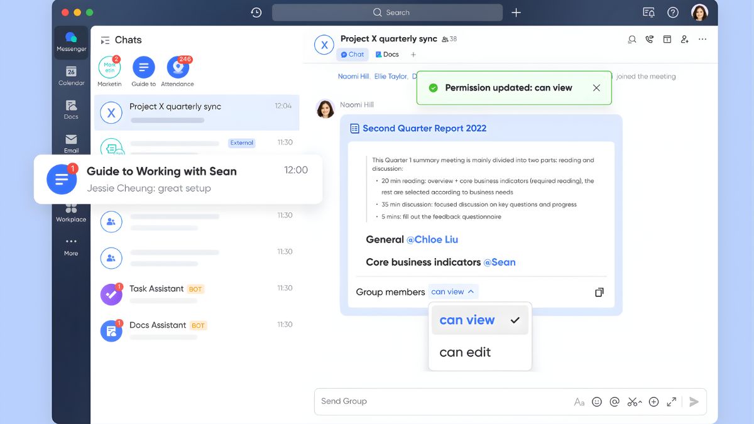Image resolution: width=754 pixels, height=424 pixels.
Task: Expand the message input to full size
Action: (672, 402)
